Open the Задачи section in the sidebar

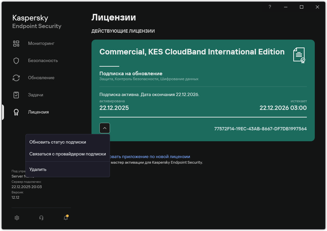pyautogui.click(x=37, y=95)
